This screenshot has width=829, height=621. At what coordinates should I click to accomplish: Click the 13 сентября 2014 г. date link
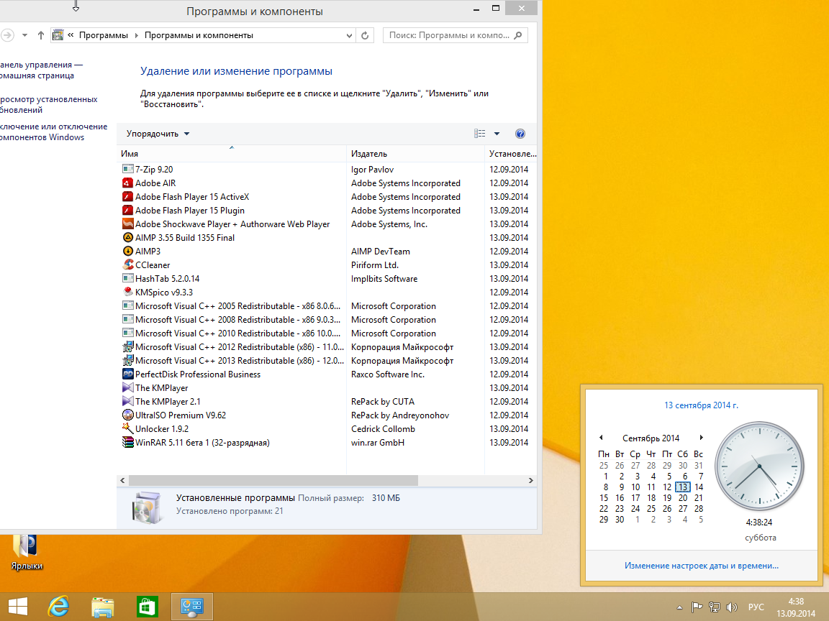[x=701, y=405]
